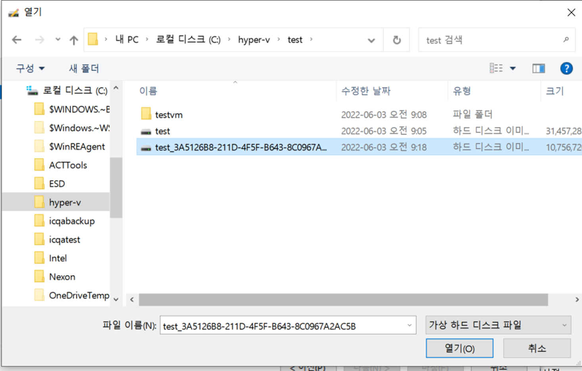582x371 pixels.
Task: Go up one folder level
Action: click(x=73, y=40)
